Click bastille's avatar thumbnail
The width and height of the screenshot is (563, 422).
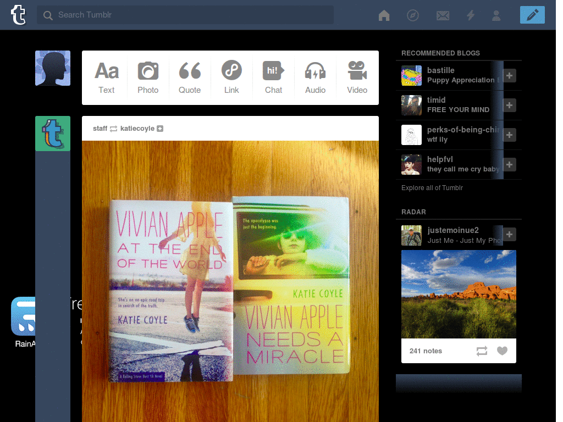411,75
